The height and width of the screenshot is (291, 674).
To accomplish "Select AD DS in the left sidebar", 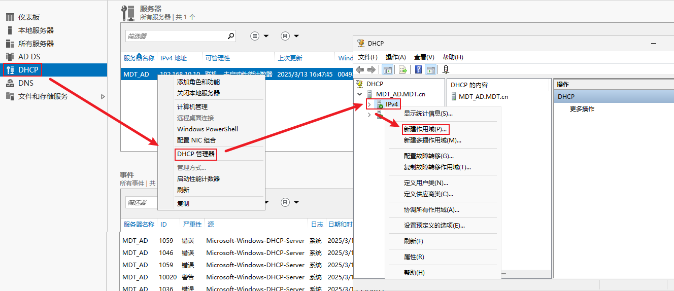I will [29, 57].
